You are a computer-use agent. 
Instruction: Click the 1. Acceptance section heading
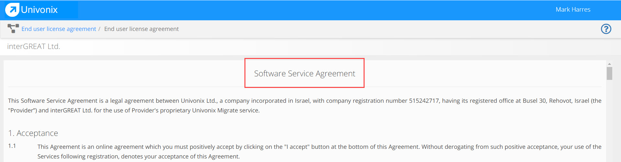pos(33,133)
